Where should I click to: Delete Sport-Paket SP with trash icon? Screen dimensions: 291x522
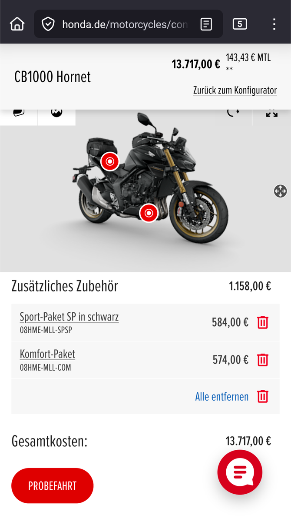(263, 322)
